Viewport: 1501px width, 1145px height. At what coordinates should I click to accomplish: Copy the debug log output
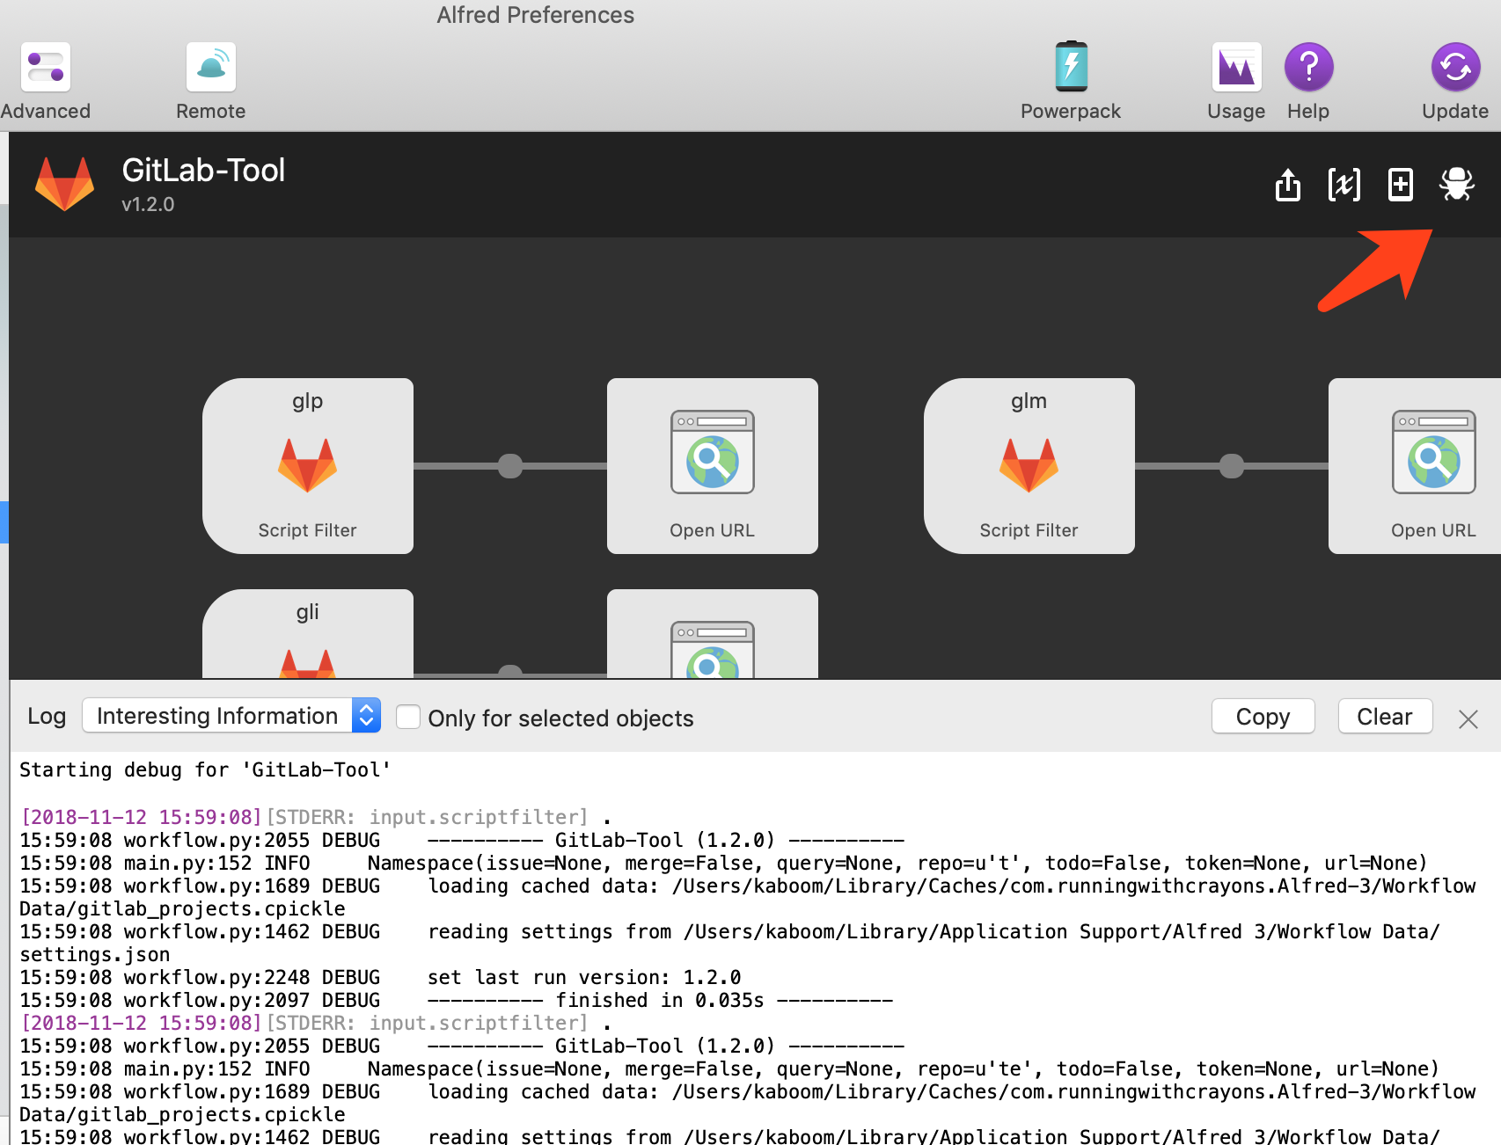(1263, 716)
